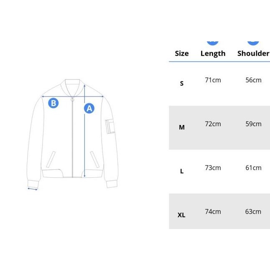Click the 63cm shoulder value

click(253, 212)
